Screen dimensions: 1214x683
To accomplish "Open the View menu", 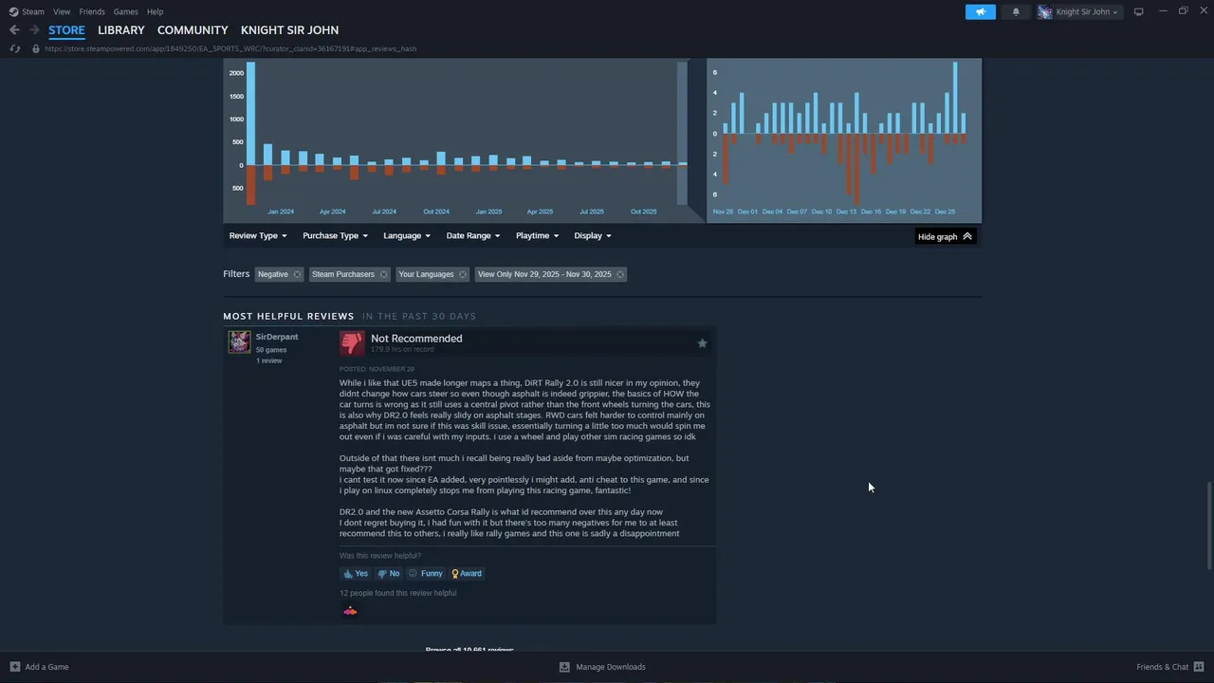I will click(x=62, y=11).
